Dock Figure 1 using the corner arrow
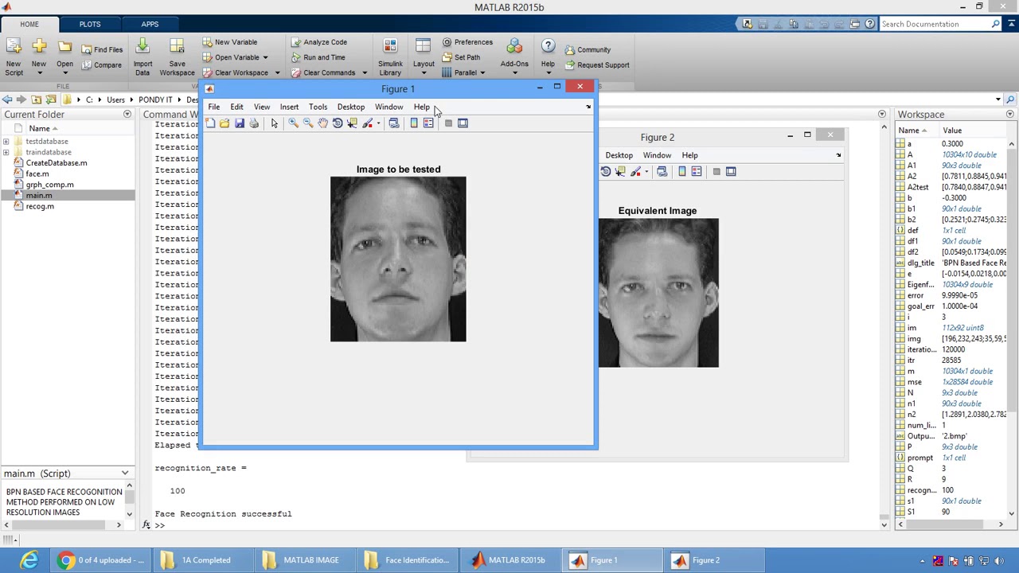Viewport: 1019px width, 573px height. 588,107
